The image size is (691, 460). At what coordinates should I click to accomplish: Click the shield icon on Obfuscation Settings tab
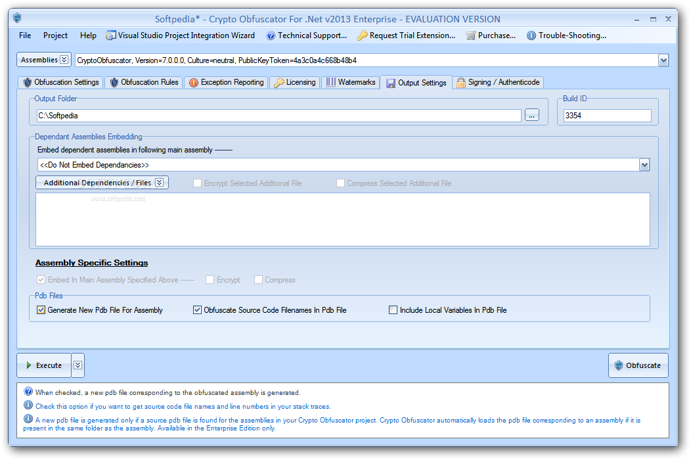28,83
